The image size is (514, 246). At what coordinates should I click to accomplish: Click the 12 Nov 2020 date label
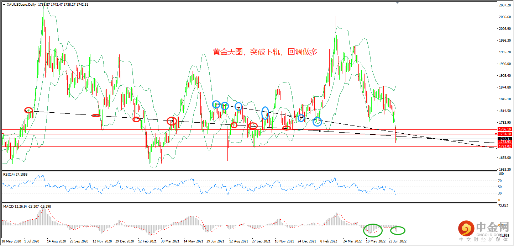click(102, 241)
